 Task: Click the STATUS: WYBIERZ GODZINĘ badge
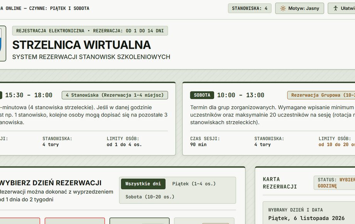pos(335,183)
